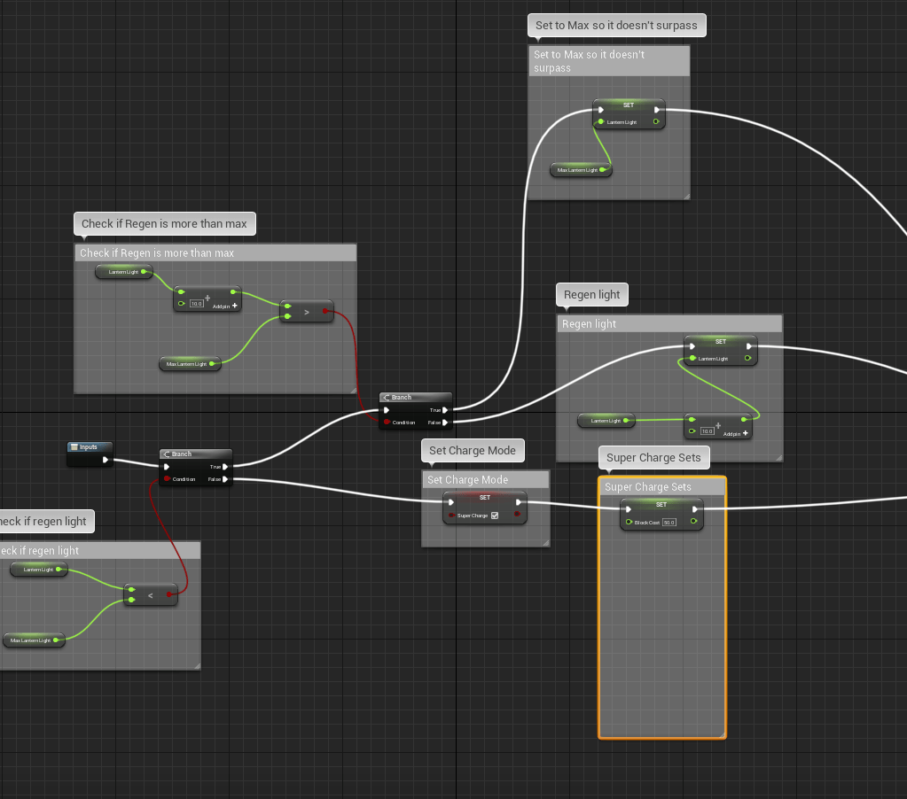This screenshot has width=907, height=799.
Task: Click the Set to Max so it doesn't surpass bubble
Action: 616,26
